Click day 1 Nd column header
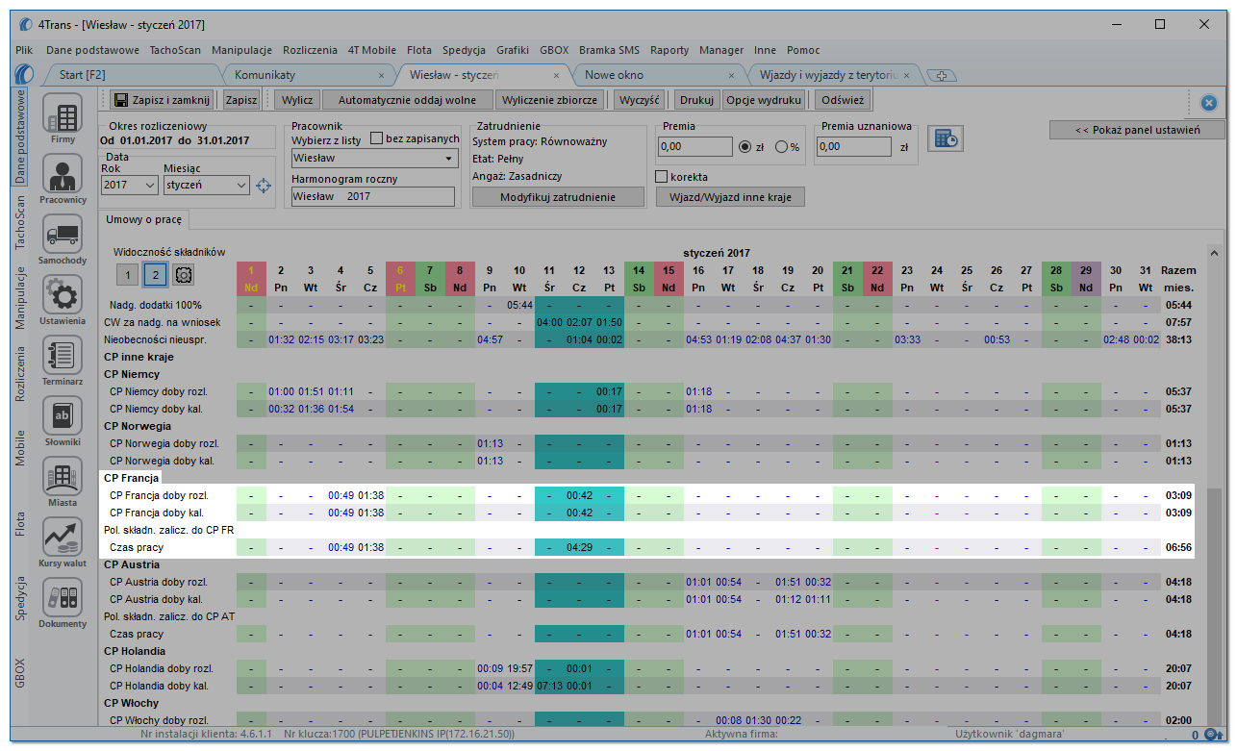Image resolution: width=1237 pixels, height=751 pixels. pos(250,279)
